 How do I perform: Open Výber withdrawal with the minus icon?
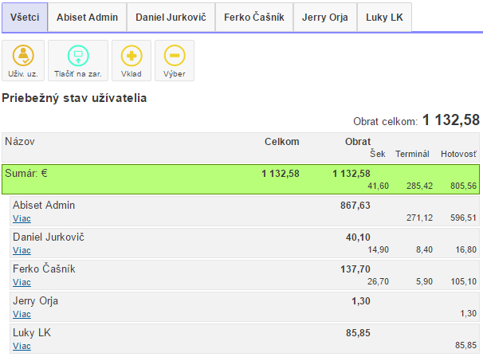[174, 61]
